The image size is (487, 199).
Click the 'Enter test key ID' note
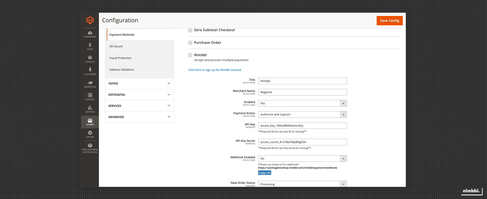click(x=282, y=132)
